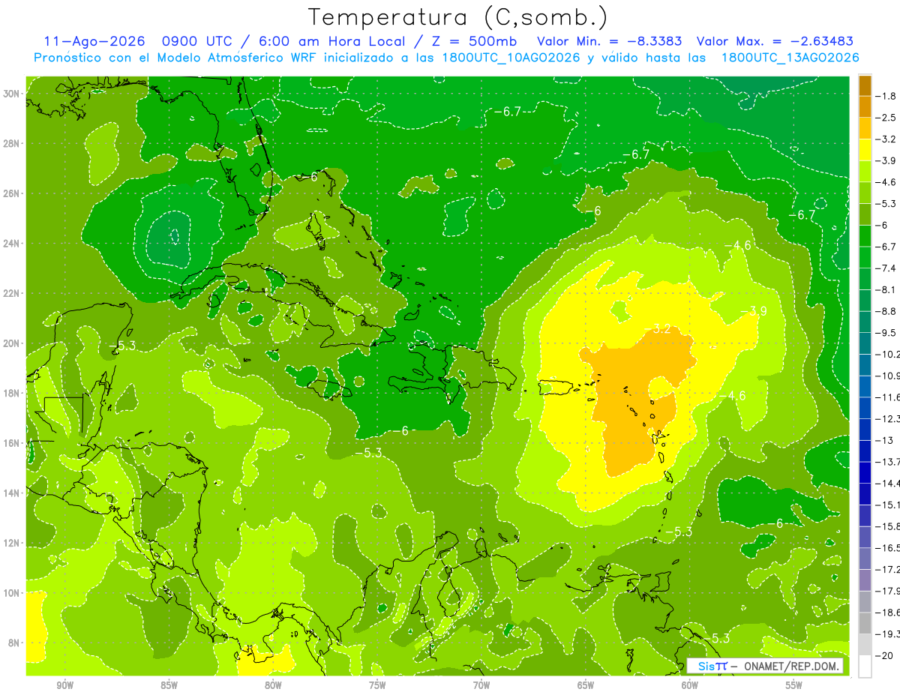Click "Valor Max. = -2.63483" in header
900x695 pixels.
tap(775, 41)
